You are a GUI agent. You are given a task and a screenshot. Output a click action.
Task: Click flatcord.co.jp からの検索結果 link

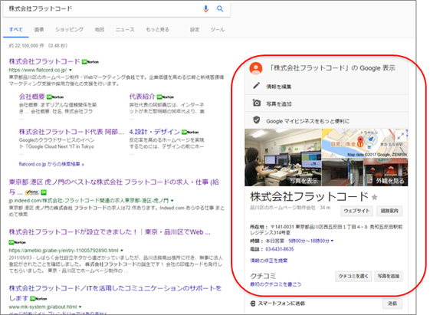click(51, 164)
